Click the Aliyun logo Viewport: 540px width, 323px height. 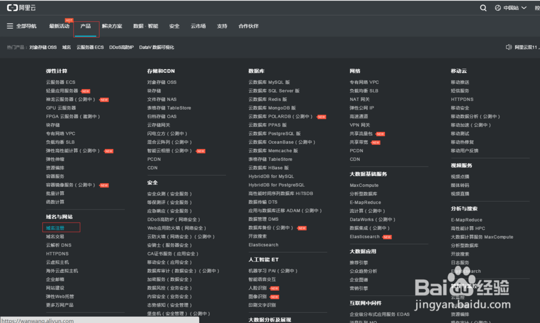[22, 8]
